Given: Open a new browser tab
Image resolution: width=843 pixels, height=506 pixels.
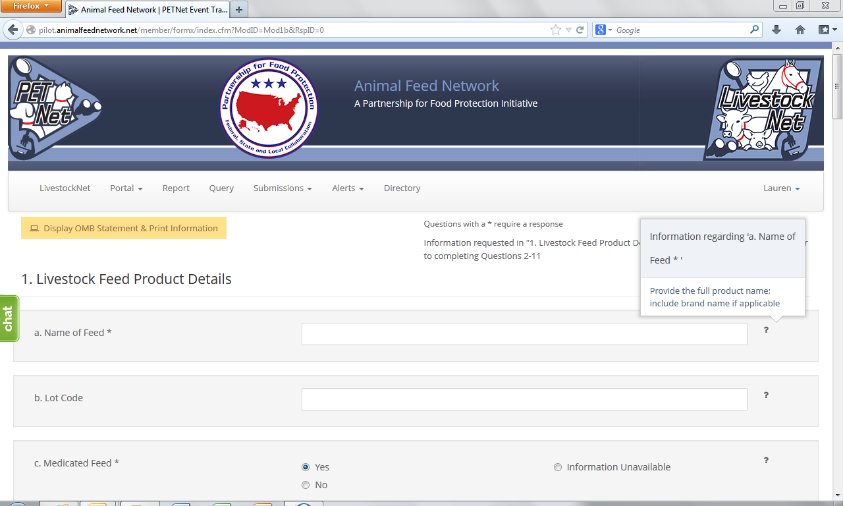Looking at the screenshot, I should point(239,10).
